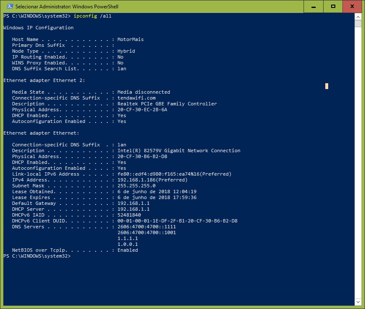Click the Subnet Mask value
Viewport: 365px width, 309px height.
[136, 186]
